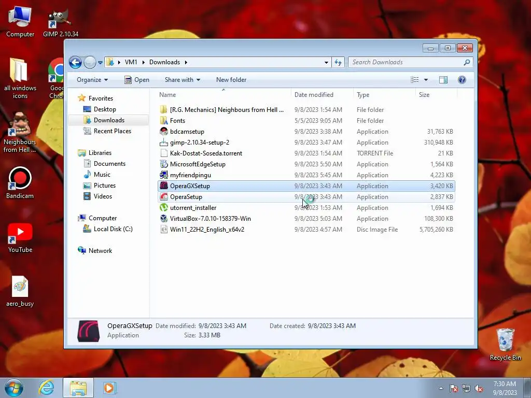Open the Computer desktop icon
The height and width of the screenshot is (398, 531).
click(20, 22)
